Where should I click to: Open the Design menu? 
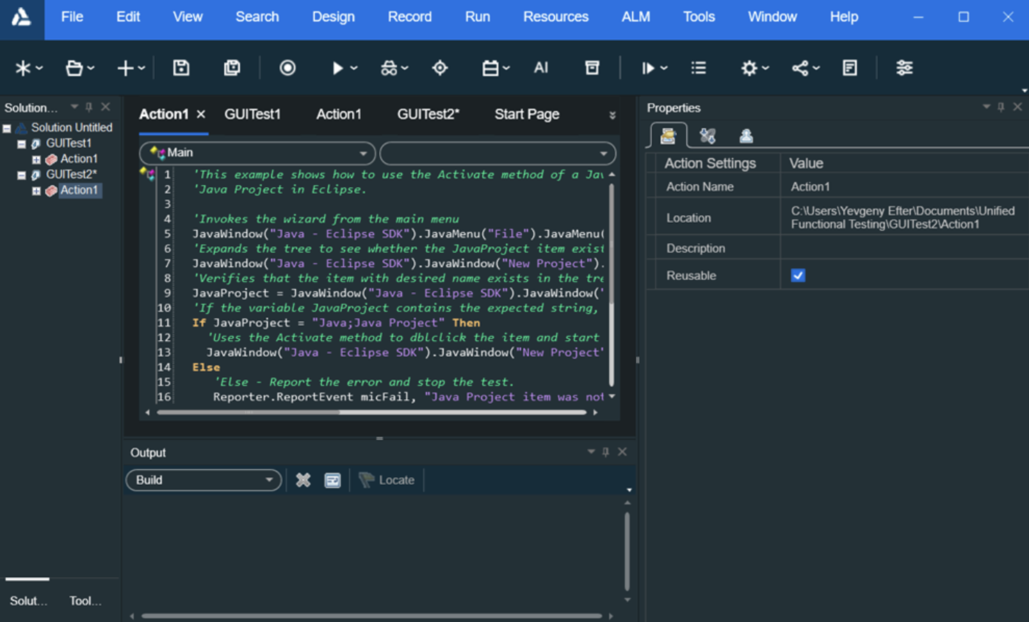(334, 17)
